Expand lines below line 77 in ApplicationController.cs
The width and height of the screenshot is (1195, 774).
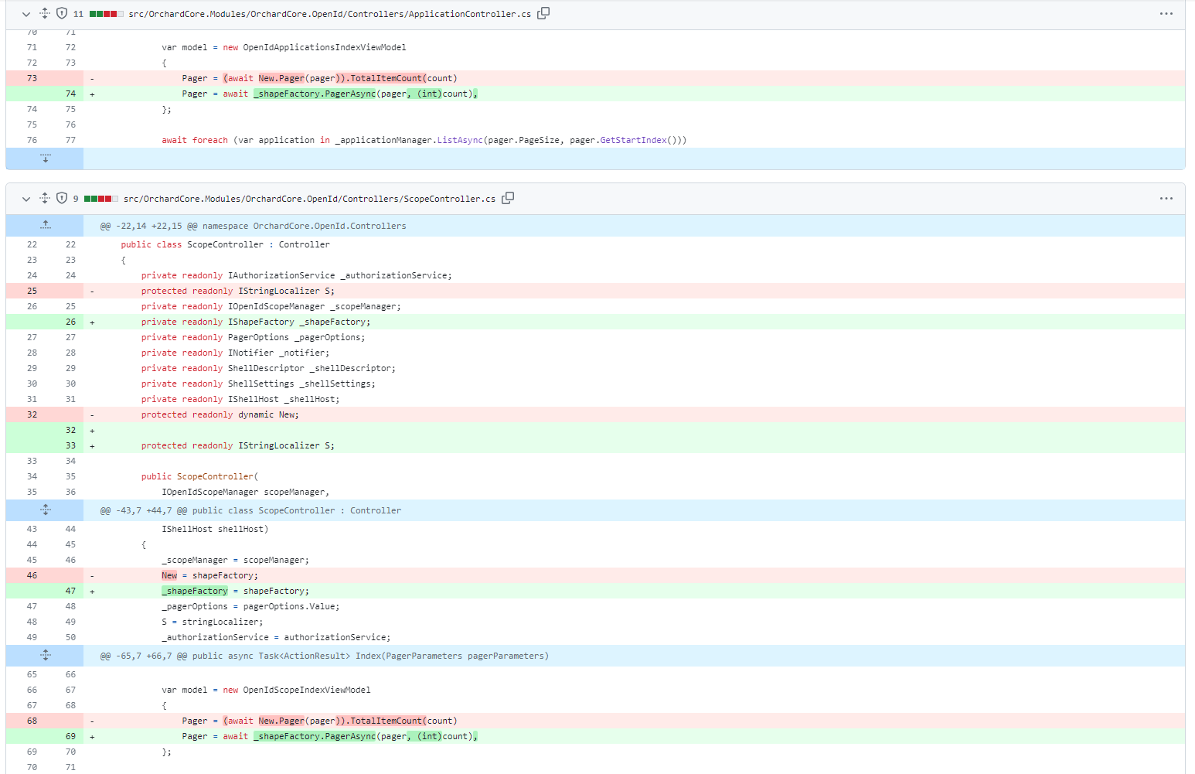coord(45,159)
